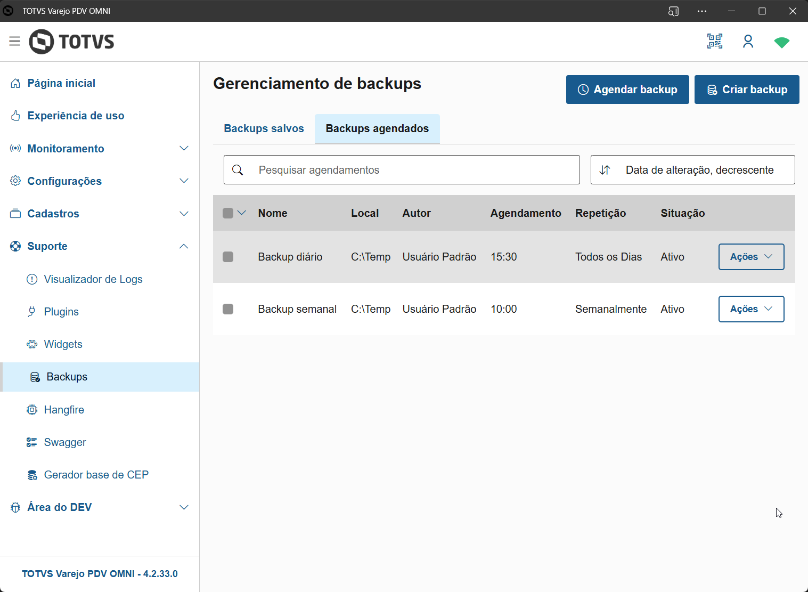This screenshot has height=592, width=808.
Task: Toggle the select-all checkbox in table header
Action: [x=228, y=213]
